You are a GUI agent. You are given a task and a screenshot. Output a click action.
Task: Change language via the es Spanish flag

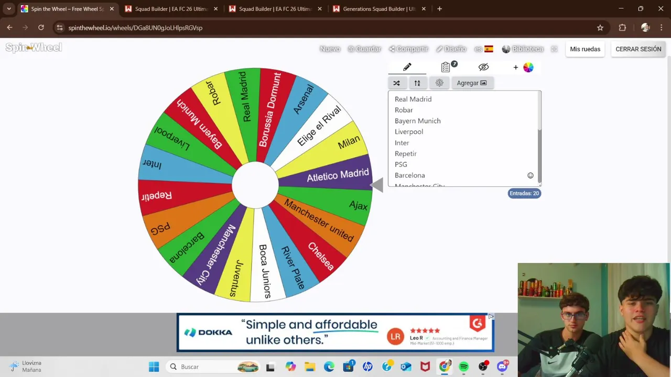pos(483,49)
